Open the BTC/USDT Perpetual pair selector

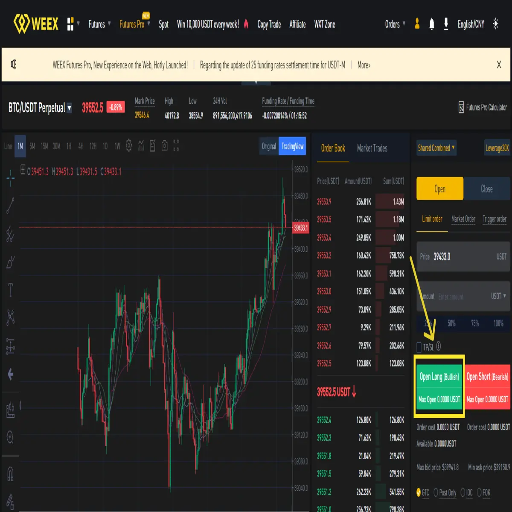click(x=40, y=108)
